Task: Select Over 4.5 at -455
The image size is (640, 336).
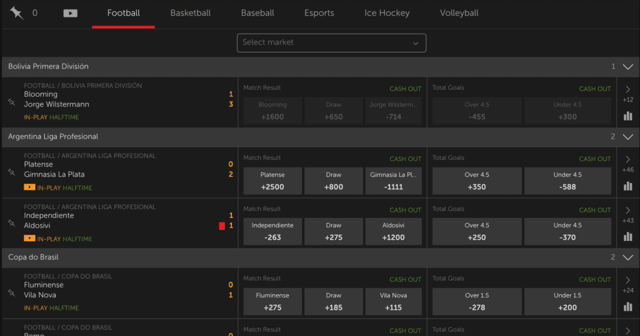Action: [477, 111]
